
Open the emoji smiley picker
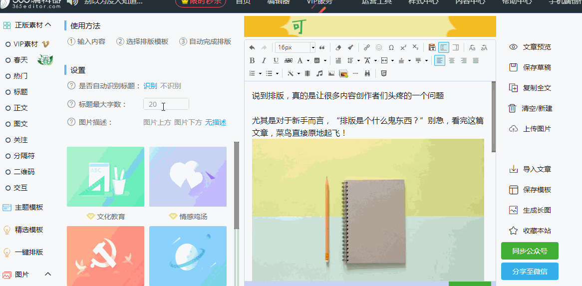(x=378, y=47)
